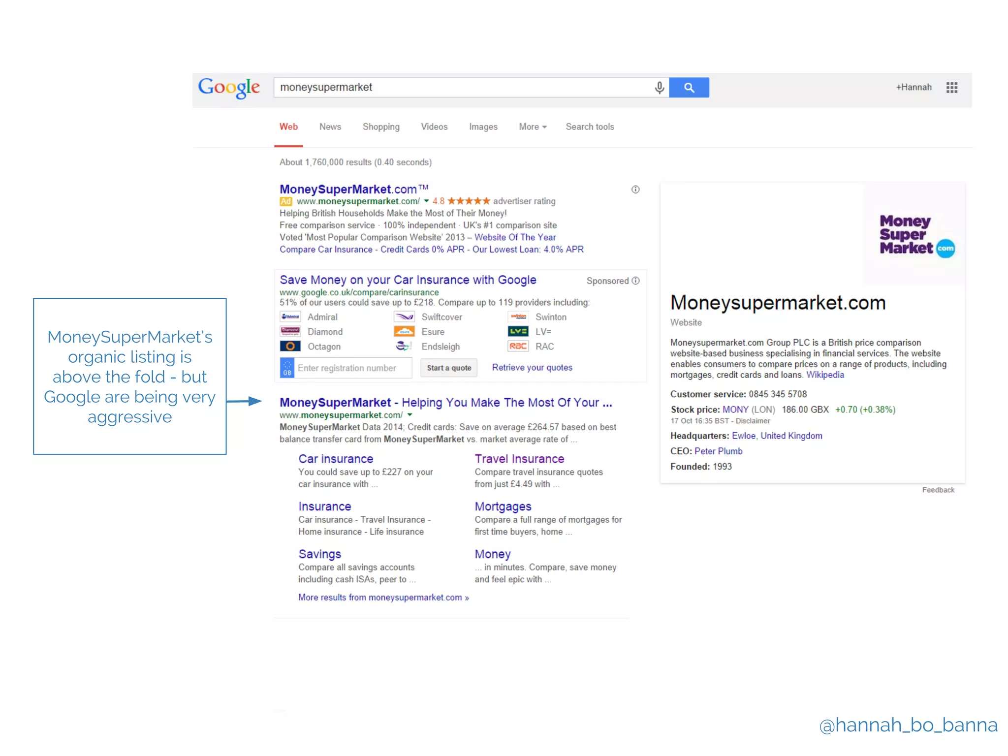Open the Car insurance sitelink
The height and width of the screenshot is (756, 1008).
point(336,459)
